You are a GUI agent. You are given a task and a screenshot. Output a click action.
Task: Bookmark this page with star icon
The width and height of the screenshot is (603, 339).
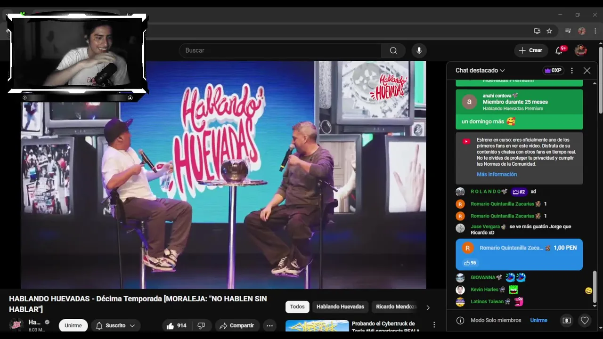(549, 31)
